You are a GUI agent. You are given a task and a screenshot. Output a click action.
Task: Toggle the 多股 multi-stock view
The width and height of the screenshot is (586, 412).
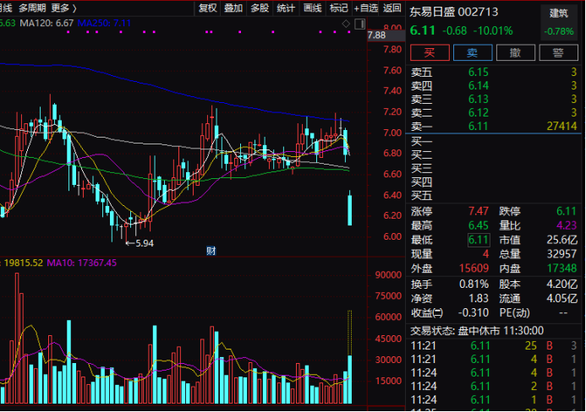click(x=260, y=8)
